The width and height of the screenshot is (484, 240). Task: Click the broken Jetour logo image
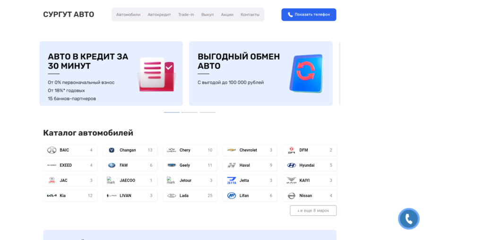coord(171,180)
